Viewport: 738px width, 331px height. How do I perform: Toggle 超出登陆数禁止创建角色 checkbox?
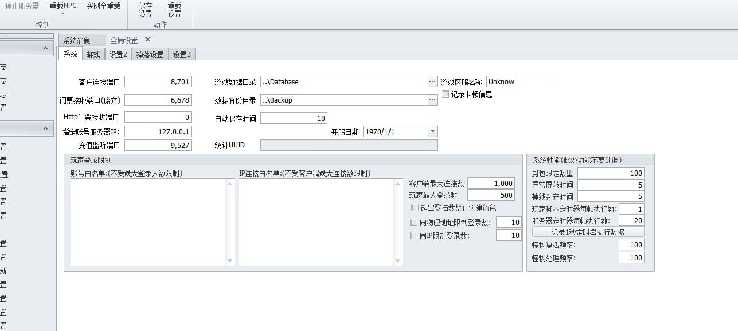(415, 208)
